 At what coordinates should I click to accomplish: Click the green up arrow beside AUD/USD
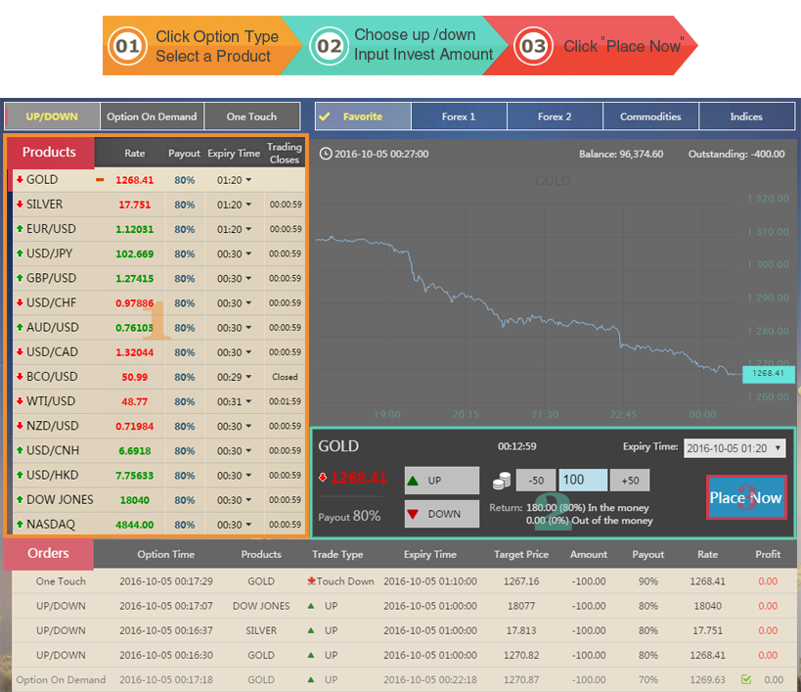click(x=20, y=327)
